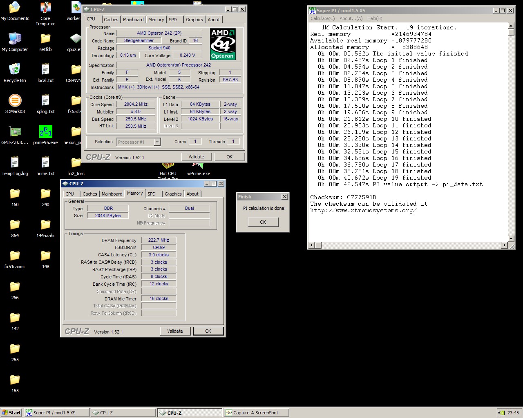Open folder named 150

click(15, 197)
